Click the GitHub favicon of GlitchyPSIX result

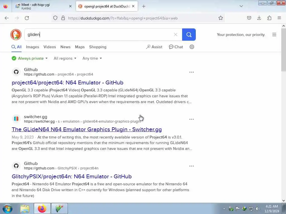coord(16,166)
